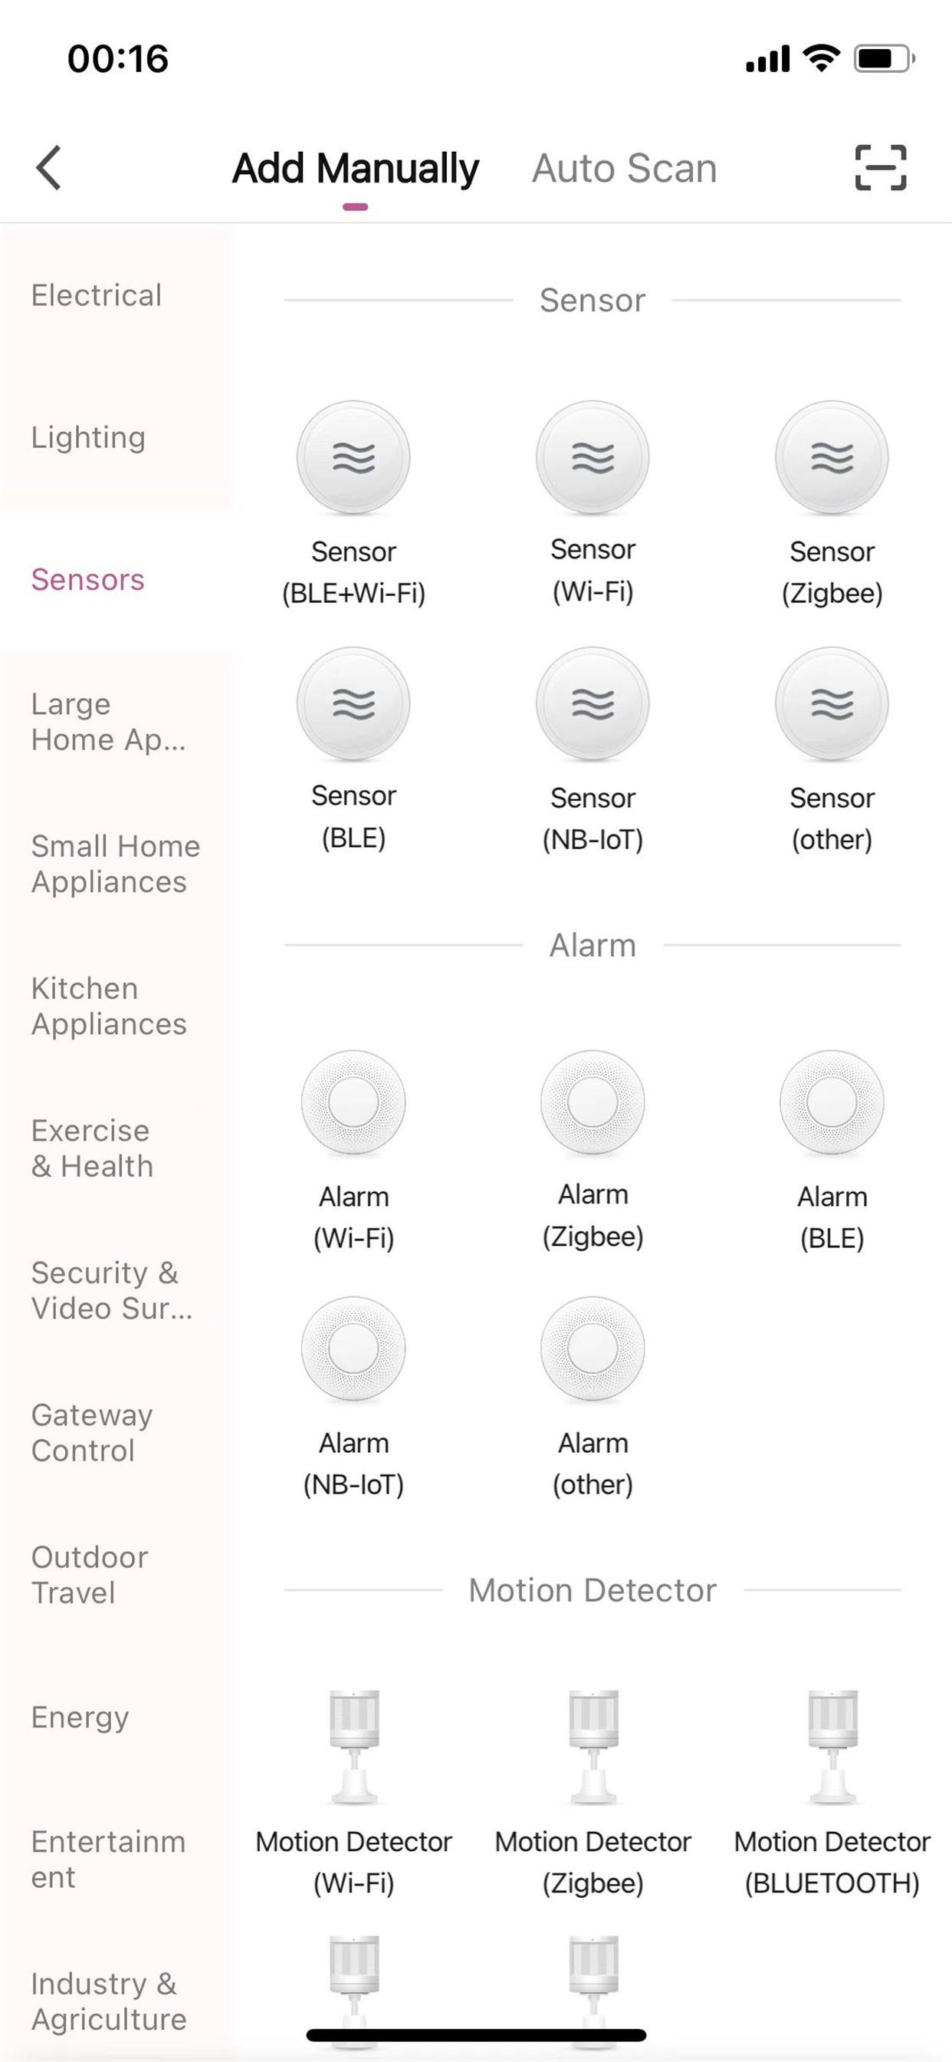Open the QR scan icon

(880, 168)
